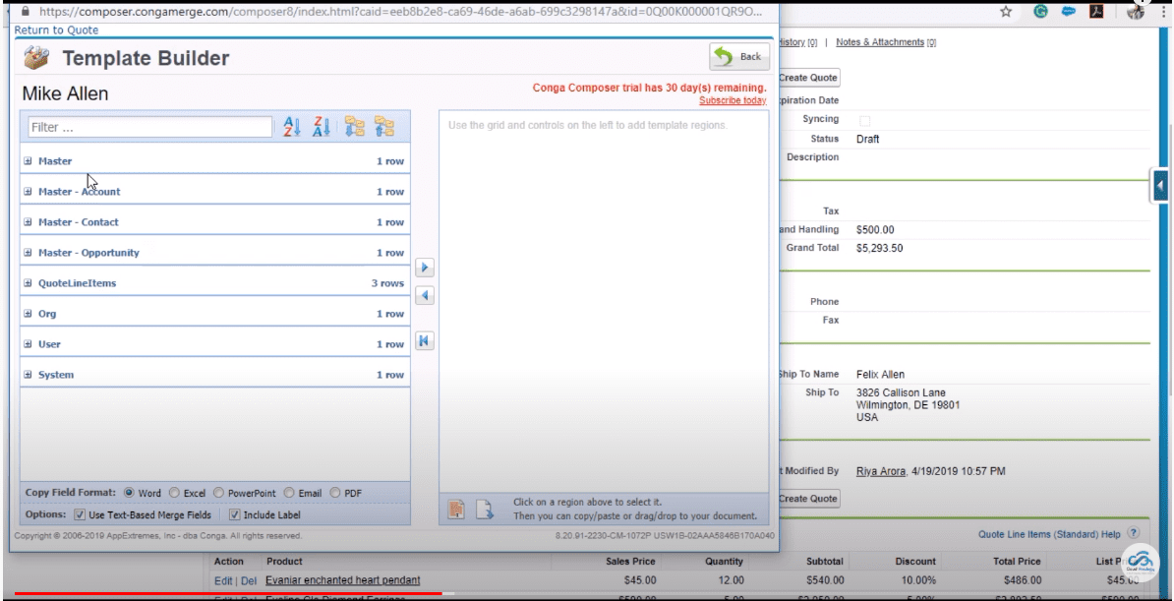The width and height of the screenshot is (1174, 601).
Task: Expand the Master dataset
Action: (x=28, y=161)
